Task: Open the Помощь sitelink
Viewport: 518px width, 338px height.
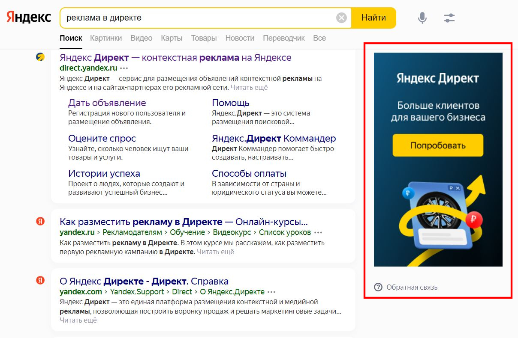Action: pyautogui.click(x=231, y=103)
